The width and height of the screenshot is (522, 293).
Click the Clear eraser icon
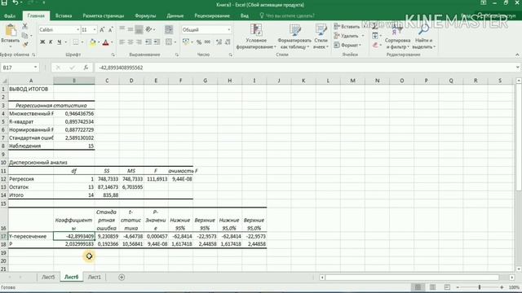[375, 45]
